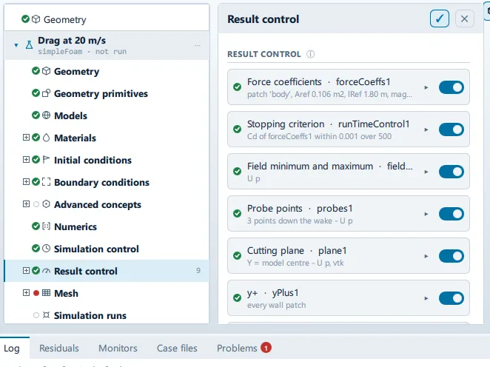Click the green check on Probe points card
The image size is (490, 367).
[x=237, y=213]
